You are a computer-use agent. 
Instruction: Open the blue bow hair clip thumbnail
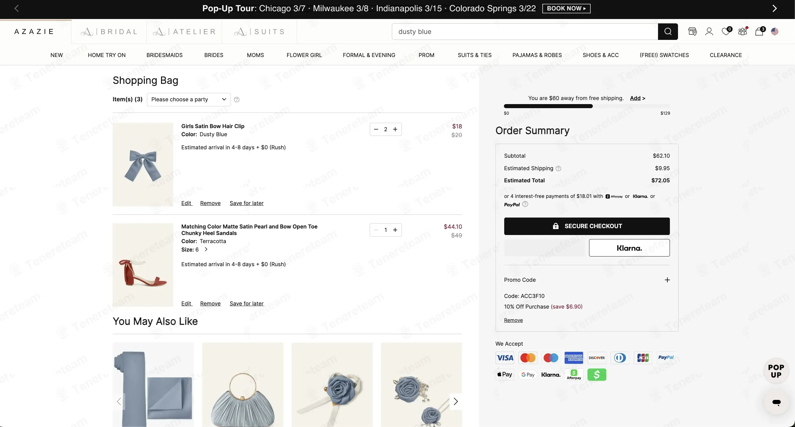tap(143, 165)
